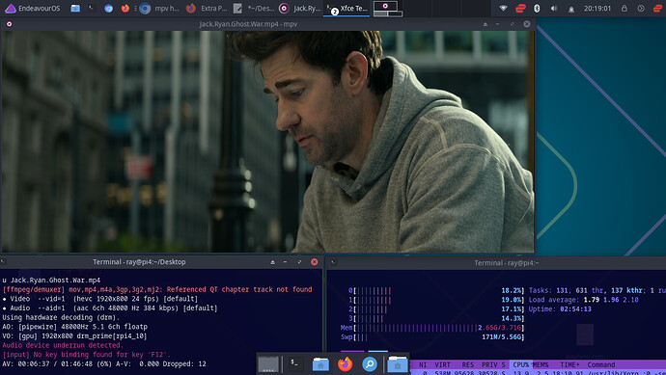Sort htop by CPU% column header
The image size is (666, 375).
pyautogui.click(x=520, y=364)
